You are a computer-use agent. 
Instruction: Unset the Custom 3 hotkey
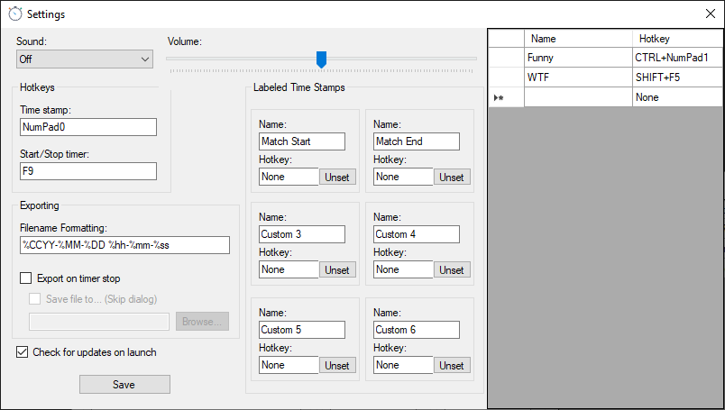click(337, 270)
